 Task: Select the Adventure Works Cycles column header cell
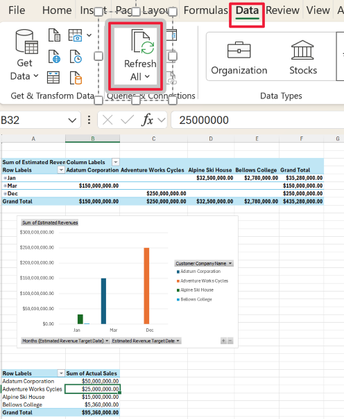point(153,170)
